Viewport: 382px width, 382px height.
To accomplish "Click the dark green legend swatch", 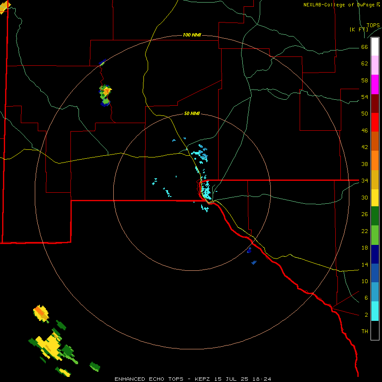I will pyautogui.click(x=375, y=216).
